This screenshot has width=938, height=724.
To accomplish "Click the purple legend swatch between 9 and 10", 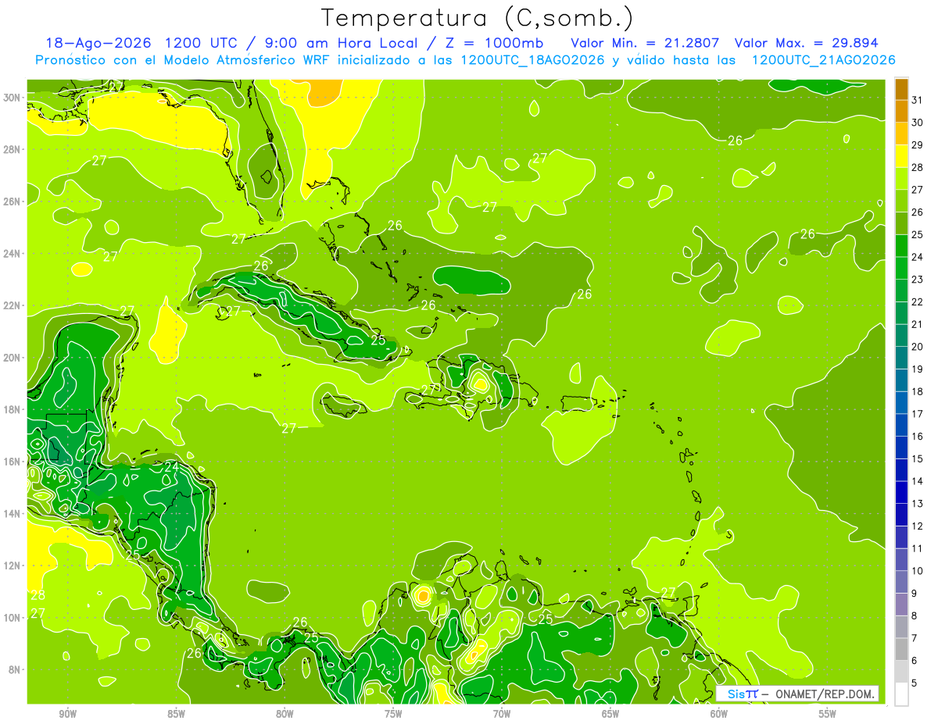I will (x=901, y=583).
